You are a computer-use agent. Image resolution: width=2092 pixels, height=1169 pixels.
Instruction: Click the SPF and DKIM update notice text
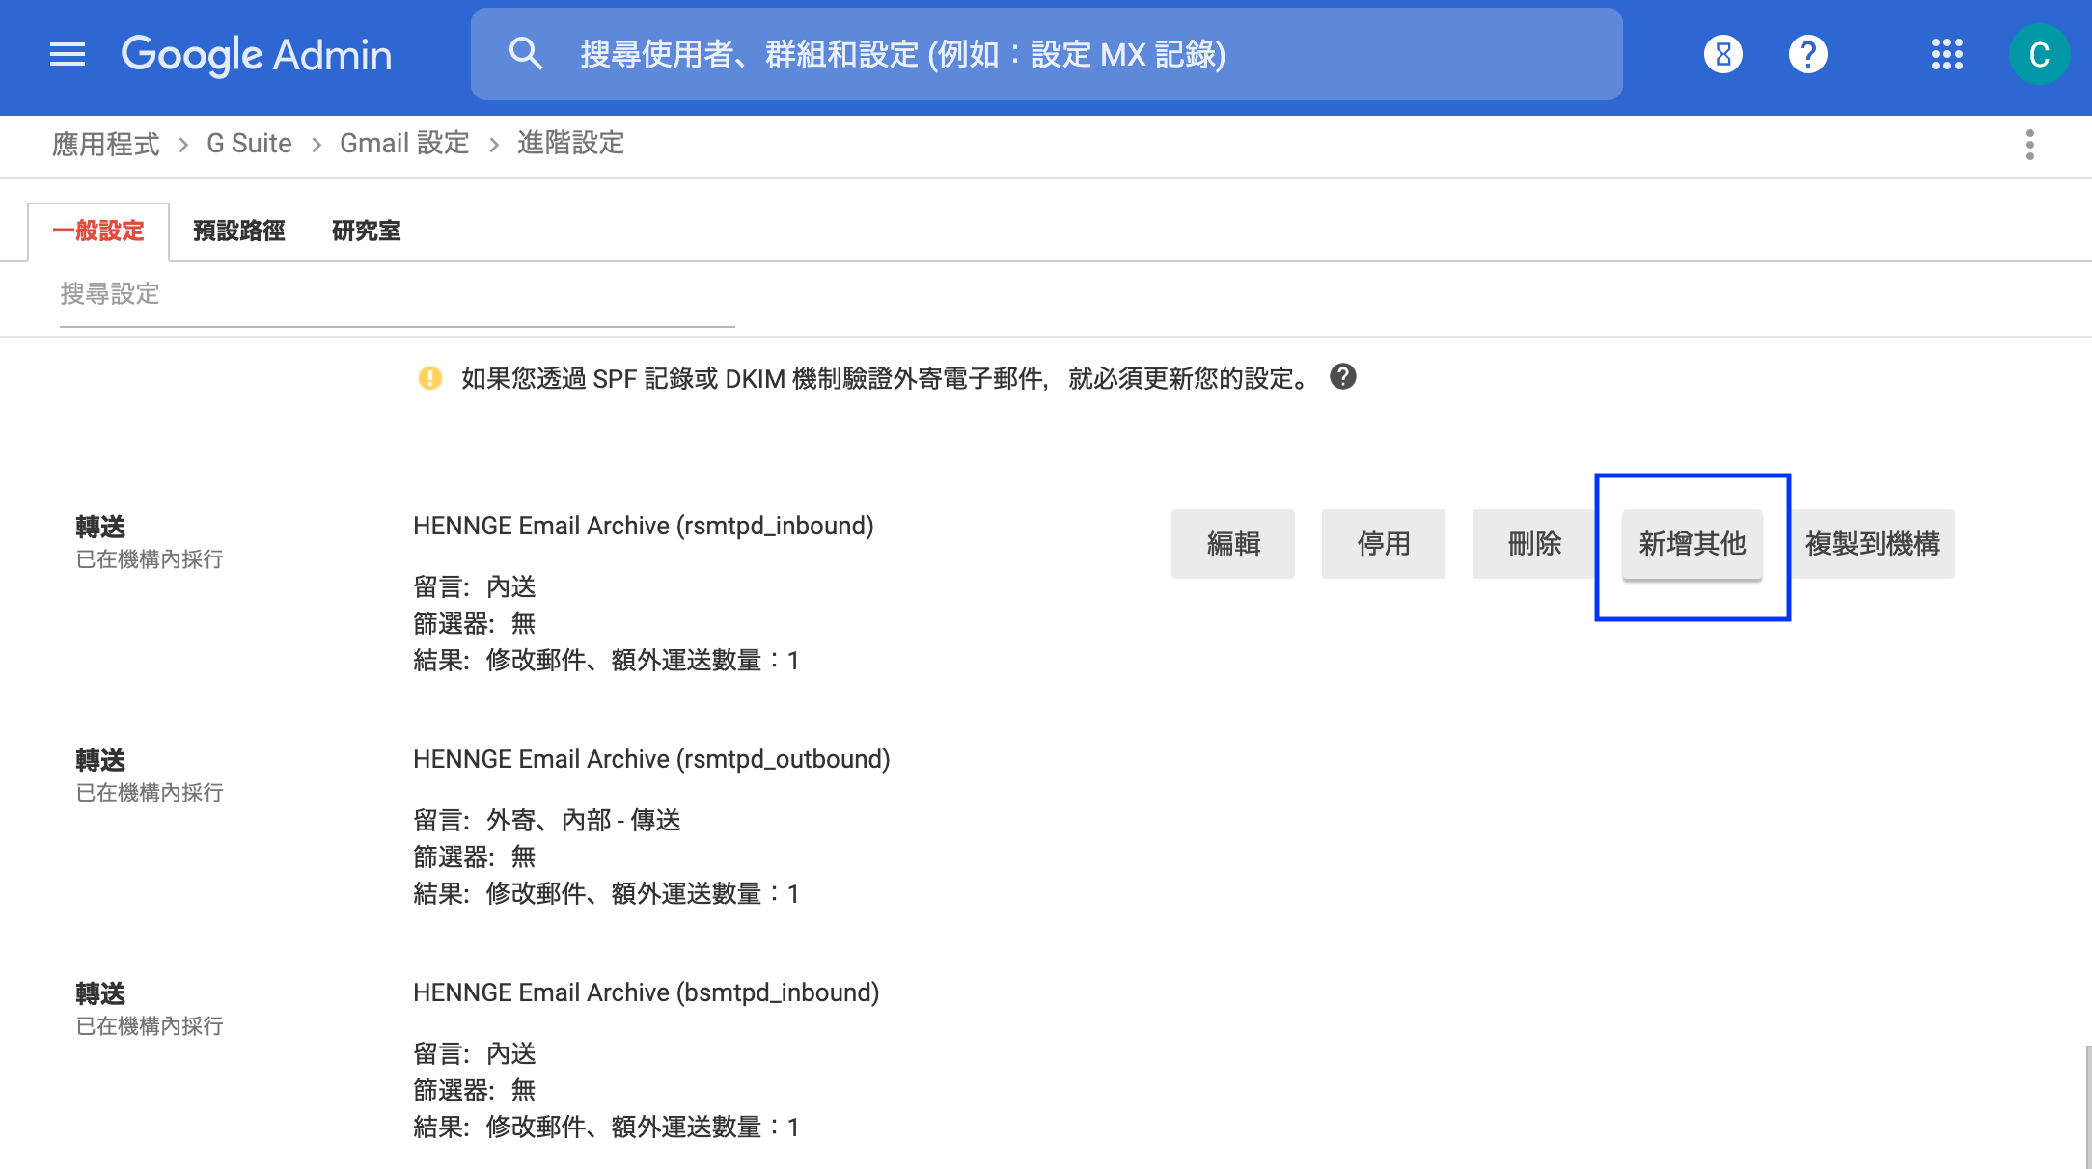coord(887,378)
